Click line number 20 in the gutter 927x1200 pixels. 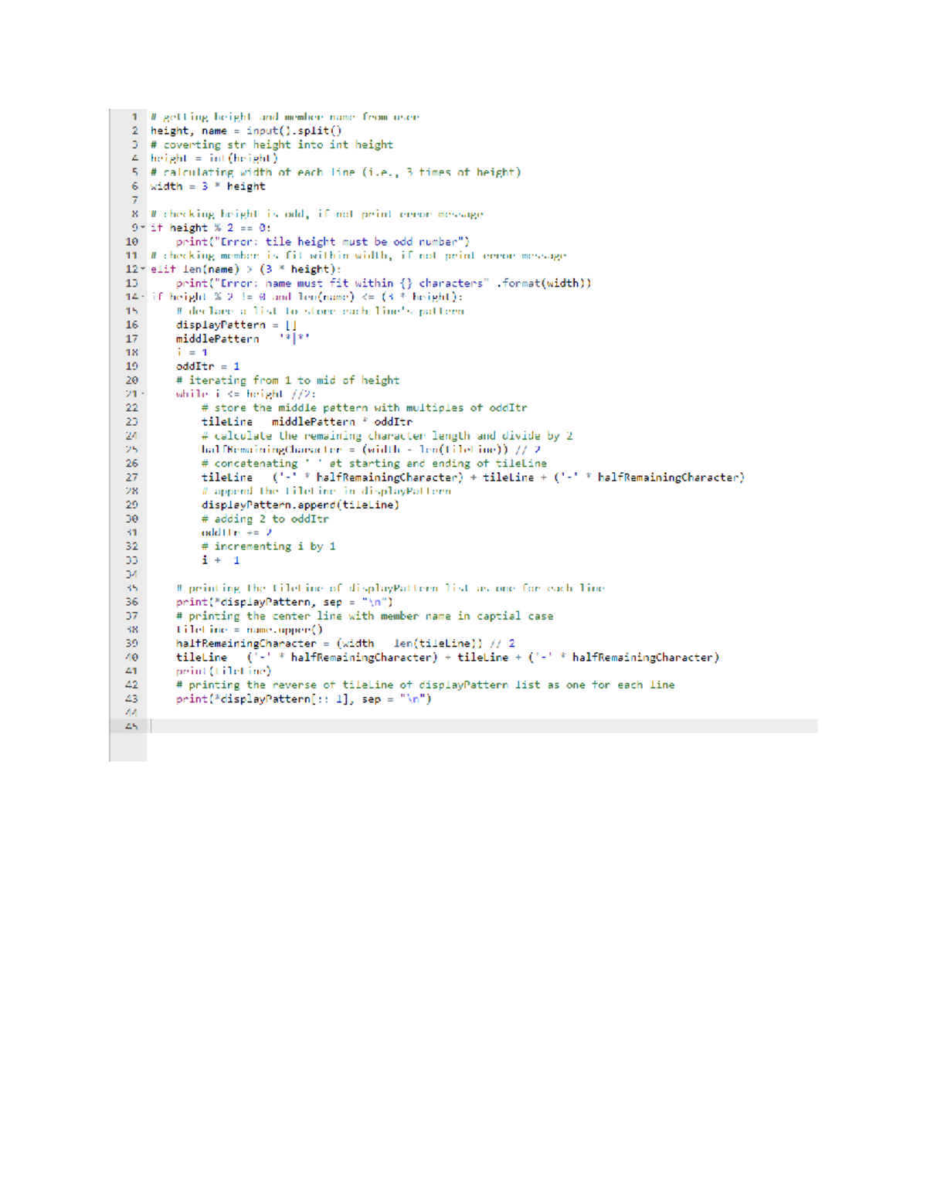[131, 380]
